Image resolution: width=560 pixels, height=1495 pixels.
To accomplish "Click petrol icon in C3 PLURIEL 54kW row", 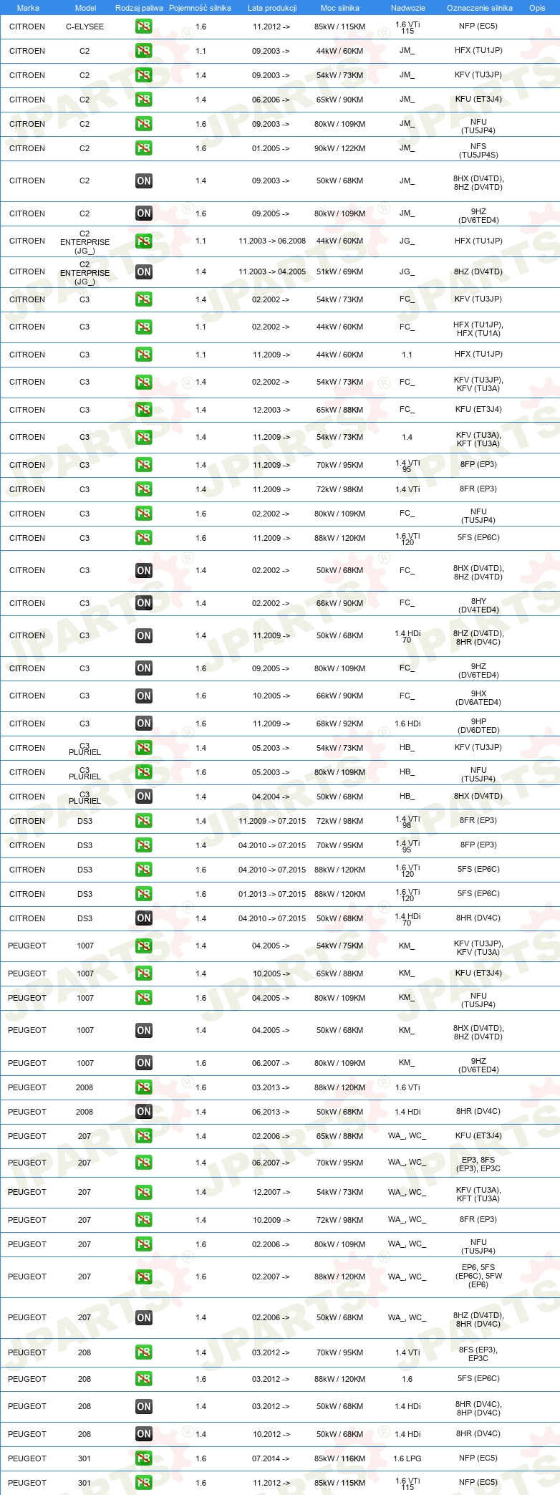I will point(143,748).
